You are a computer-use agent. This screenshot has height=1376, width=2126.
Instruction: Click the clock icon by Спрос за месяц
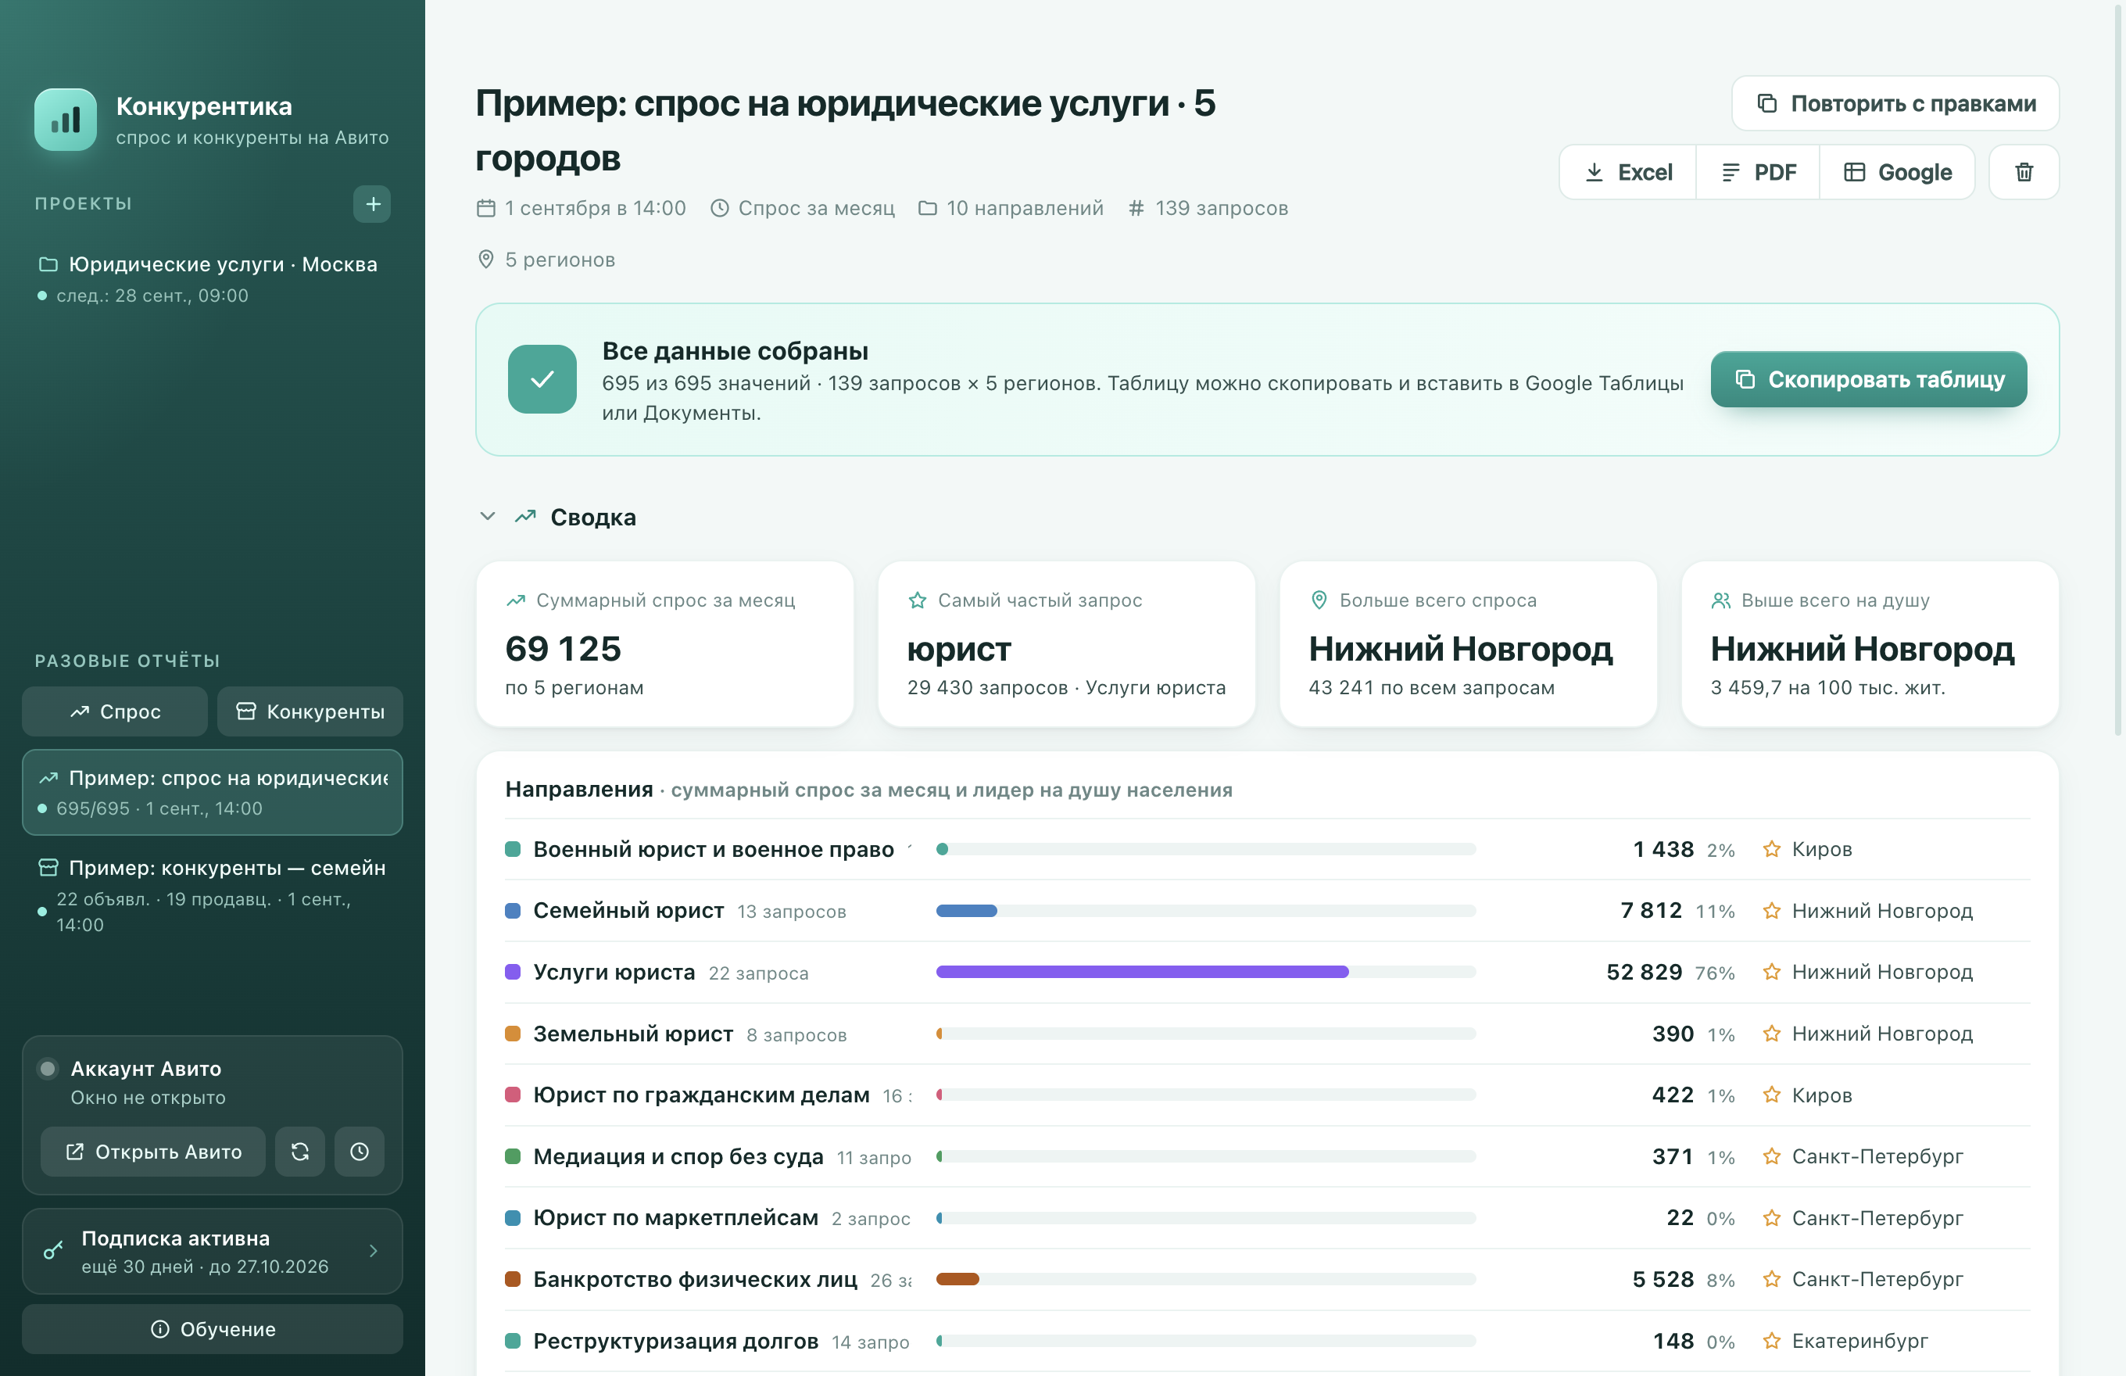[719, 208]
